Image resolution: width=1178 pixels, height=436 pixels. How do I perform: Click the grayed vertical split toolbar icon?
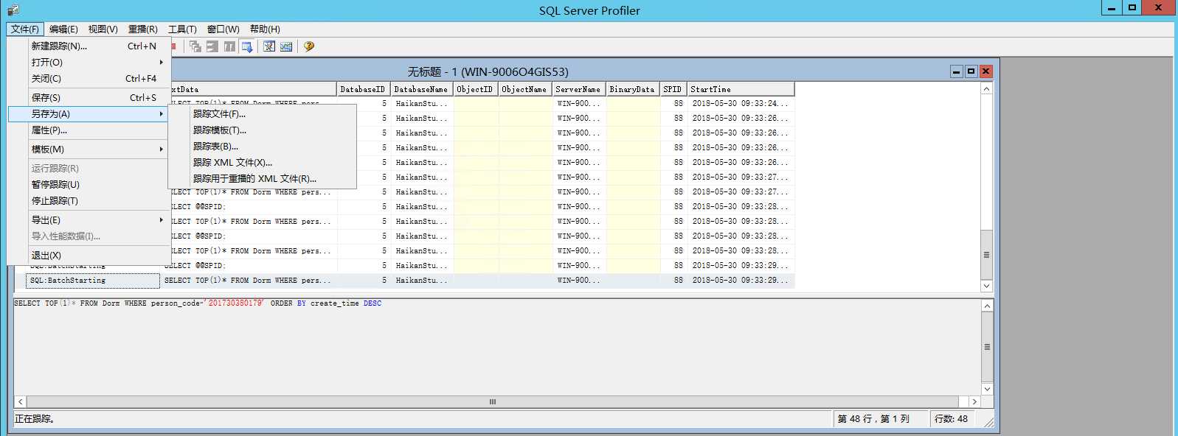pos(229,46)
